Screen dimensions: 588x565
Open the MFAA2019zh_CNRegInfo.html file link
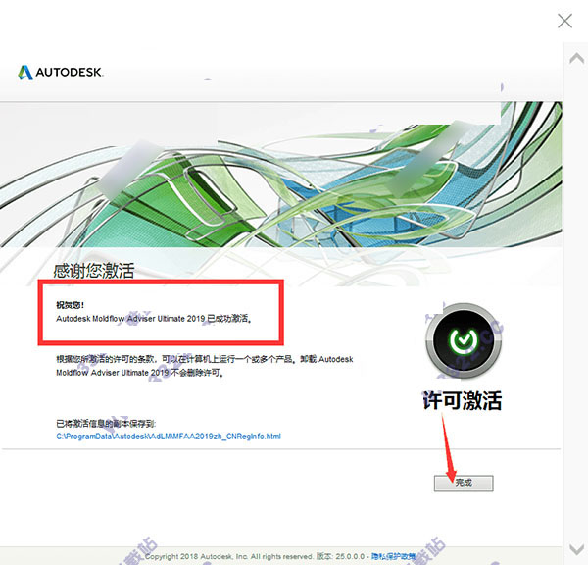coord(169,437)
